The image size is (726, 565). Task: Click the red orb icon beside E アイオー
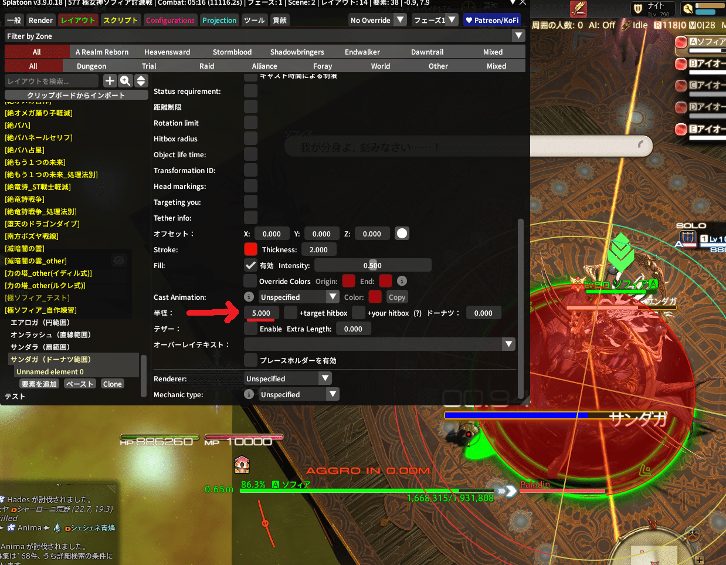(x=681, y=129)
